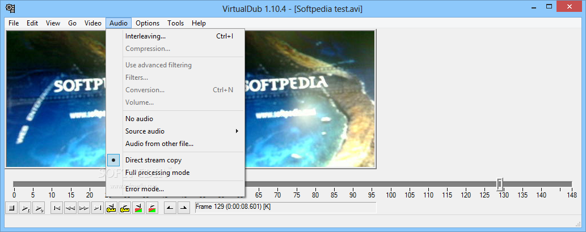Go to previous keyframe (left key icon)
The width and height of the screenshot is (586, 232).
coord(111,208)
